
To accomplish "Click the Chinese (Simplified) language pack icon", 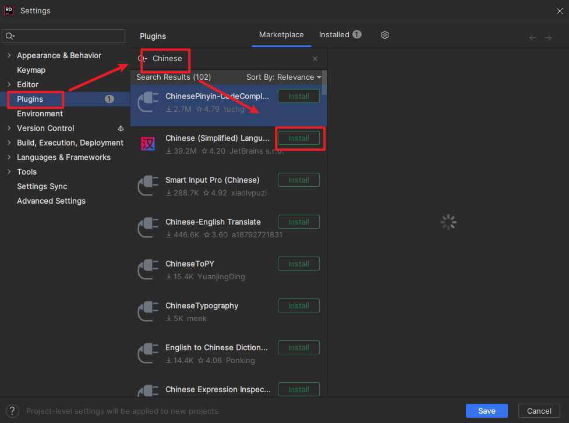I will [148, 144].
